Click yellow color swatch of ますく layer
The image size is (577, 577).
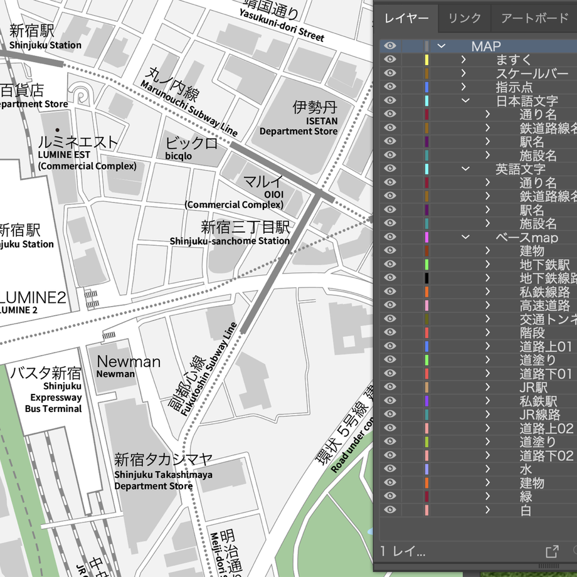tap(426, 59)
